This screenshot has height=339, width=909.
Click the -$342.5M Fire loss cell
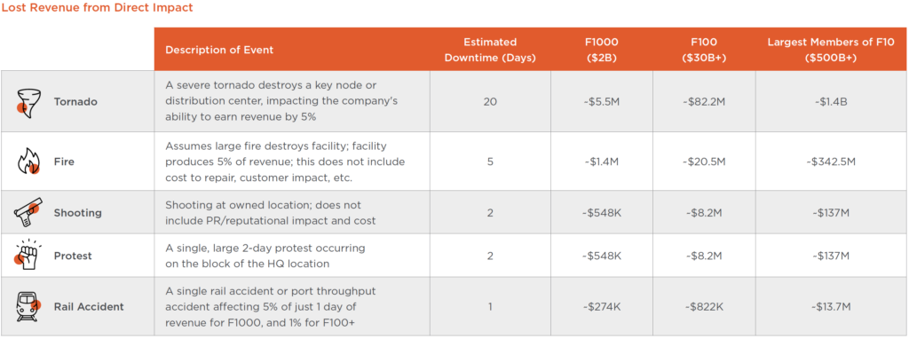click(831, 162)
